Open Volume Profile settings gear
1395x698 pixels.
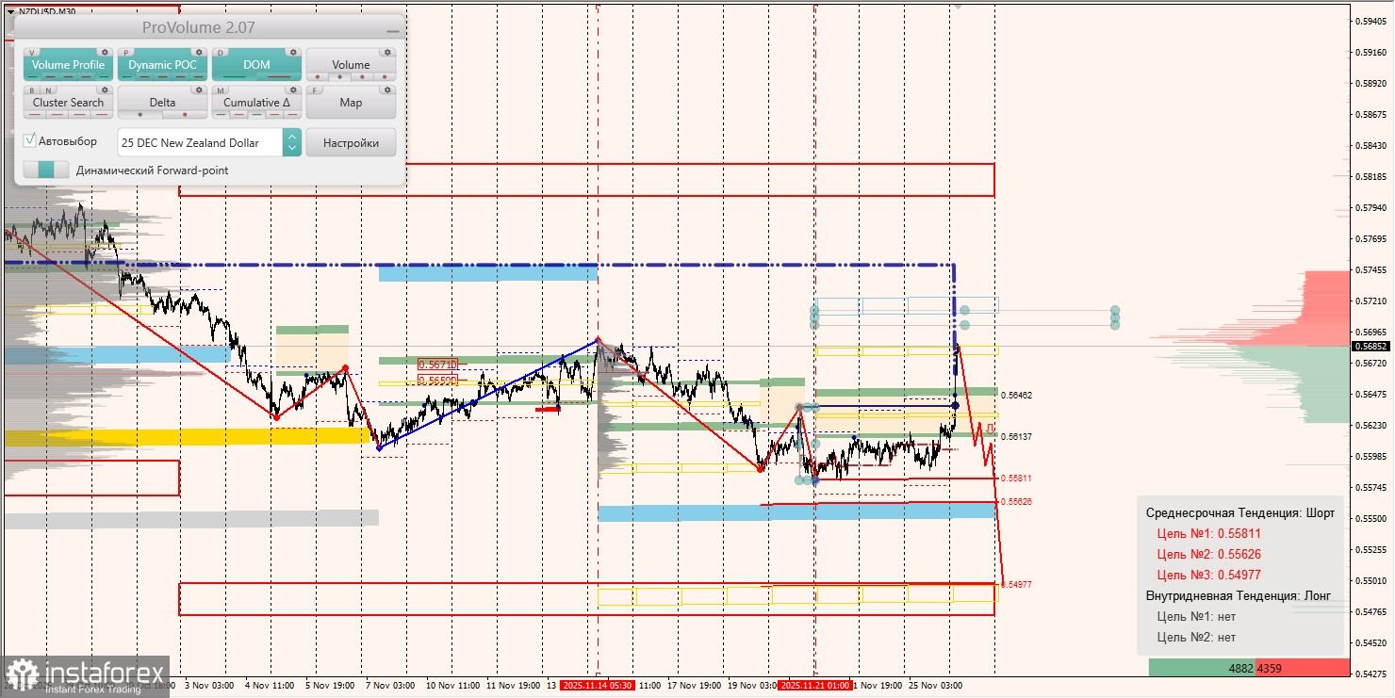coord(105,53)
